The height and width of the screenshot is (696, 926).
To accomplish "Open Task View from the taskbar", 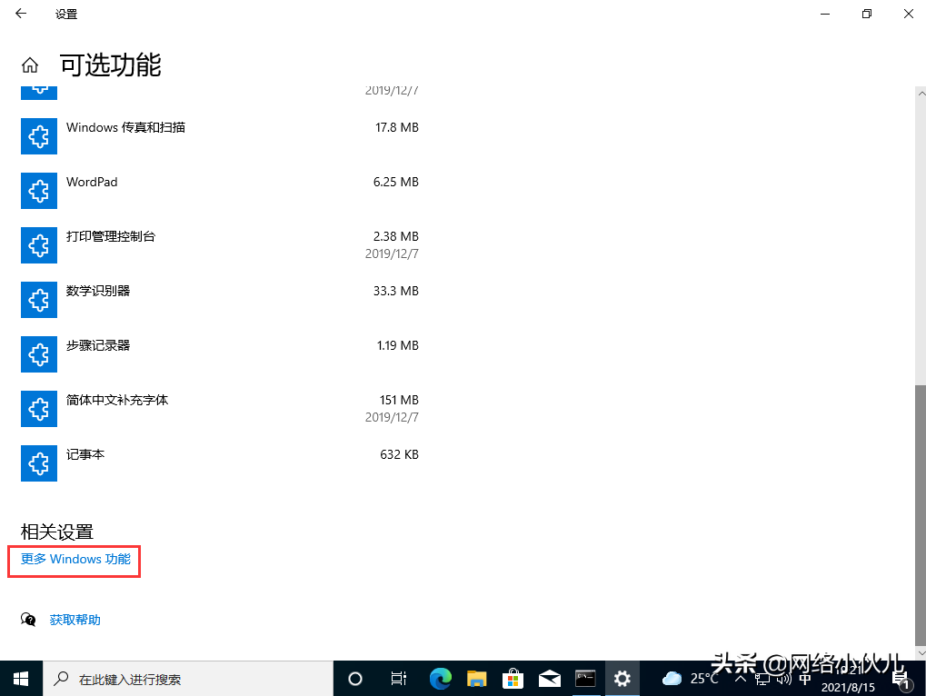I will 398,678.
